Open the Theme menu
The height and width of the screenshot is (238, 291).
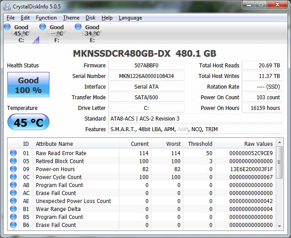tap(71, 18)
